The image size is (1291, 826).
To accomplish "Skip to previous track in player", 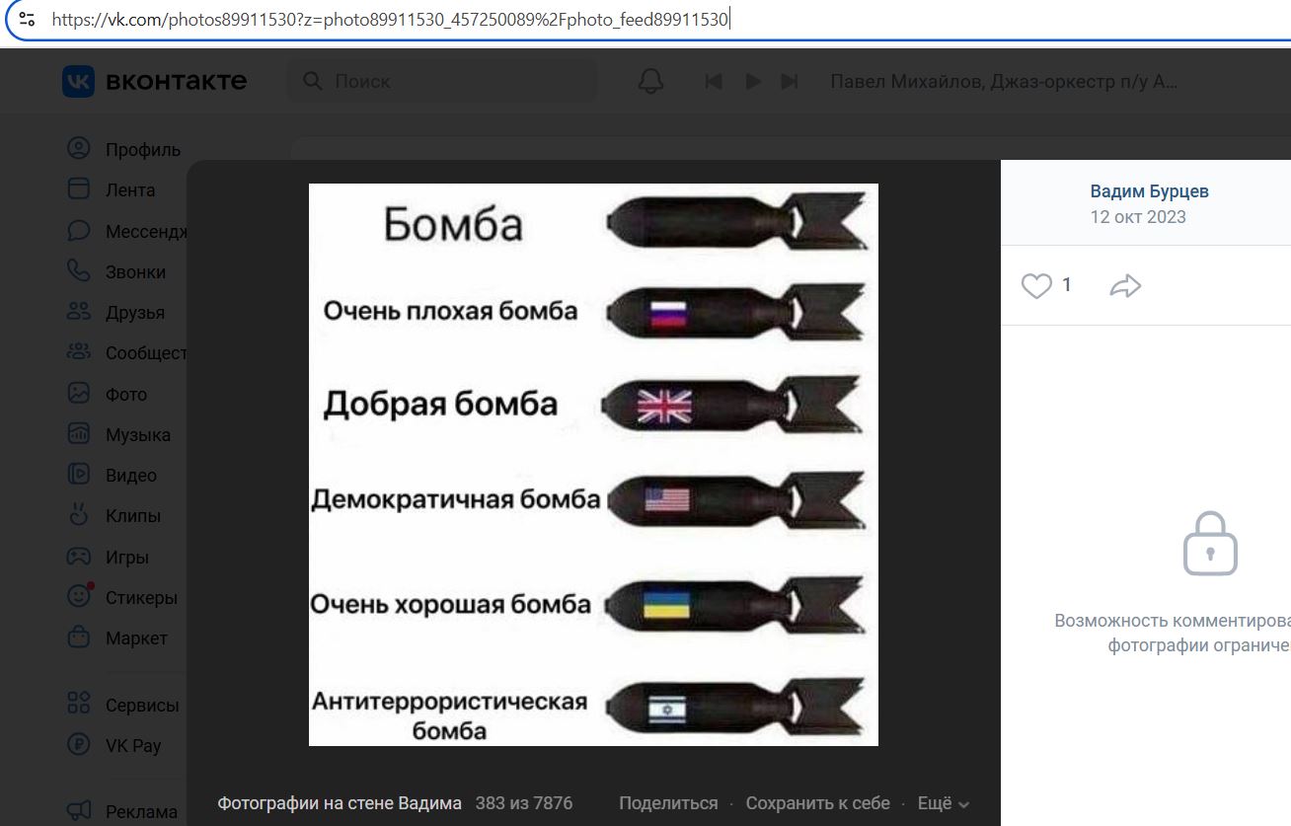I will (713, 82).
